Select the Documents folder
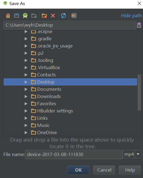 (x=49, y=89)
